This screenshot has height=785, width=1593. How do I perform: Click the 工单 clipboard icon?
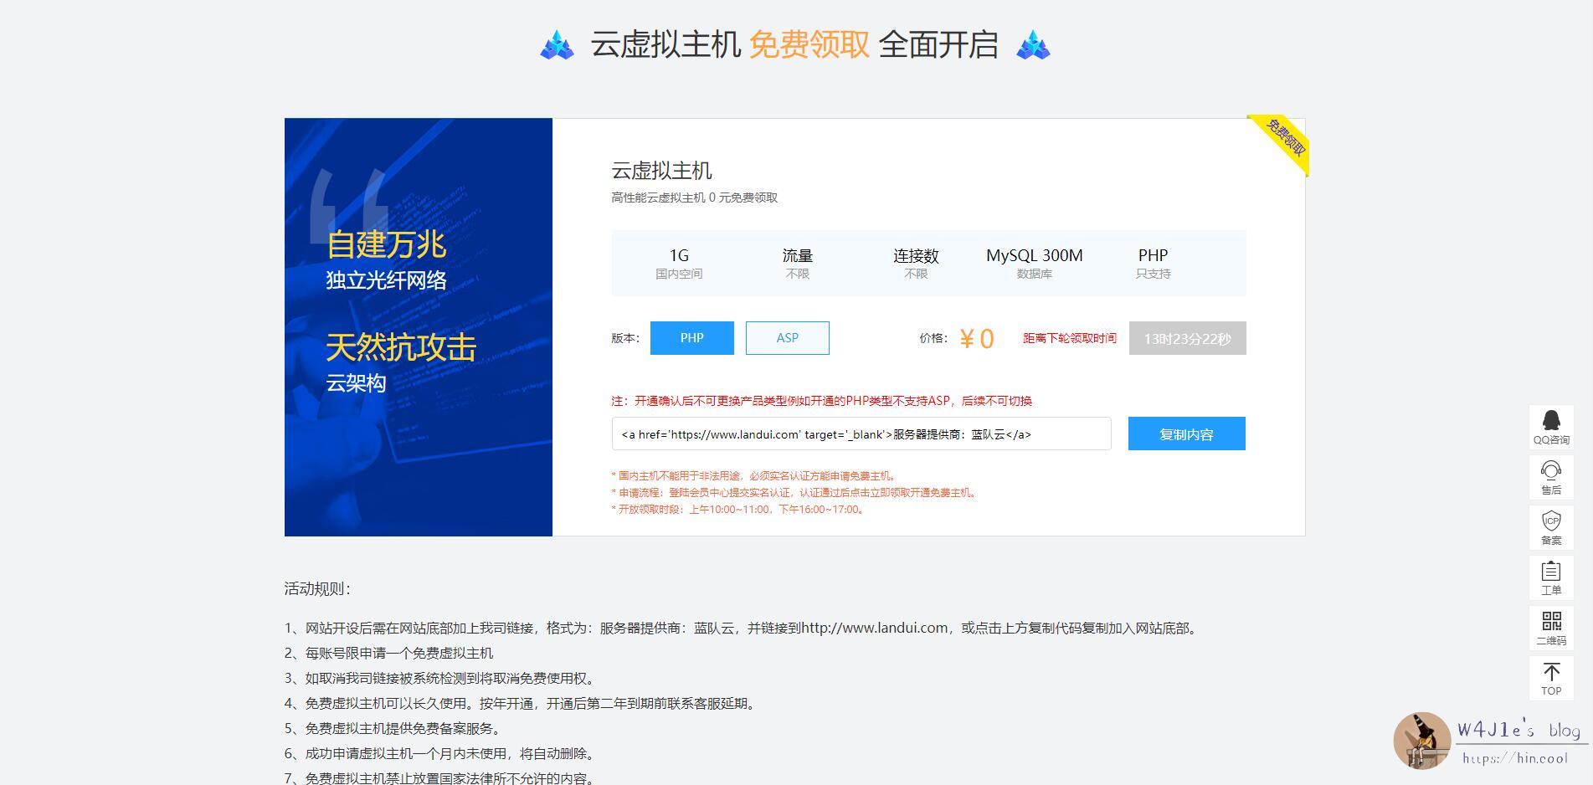click(x=1551, y=577)
